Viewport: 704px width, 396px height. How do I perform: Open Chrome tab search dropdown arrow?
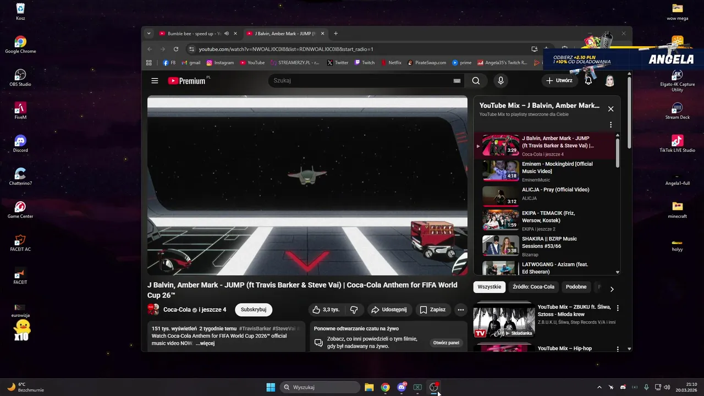[x=148, y=34]
